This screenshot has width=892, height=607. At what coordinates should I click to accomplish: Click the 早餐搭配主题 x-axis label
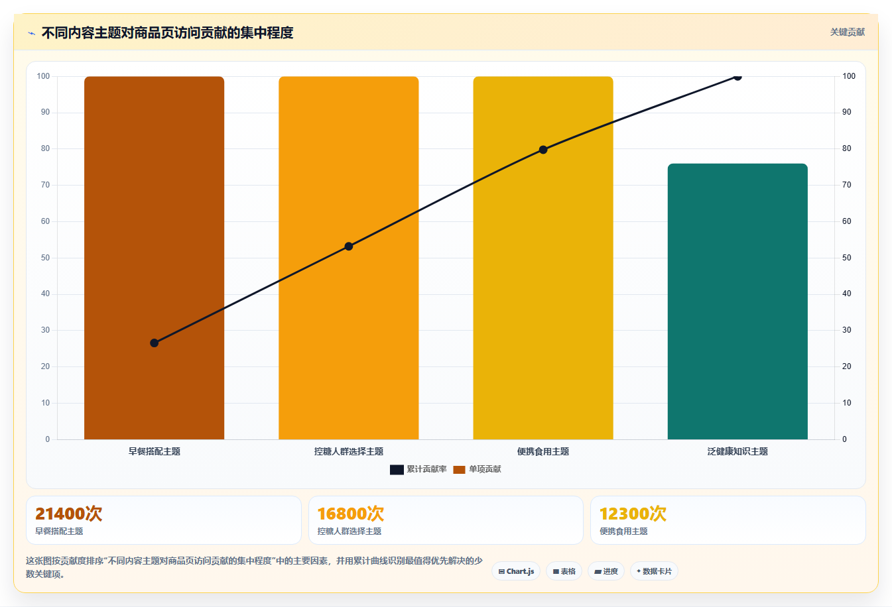(x=155, y=451)
